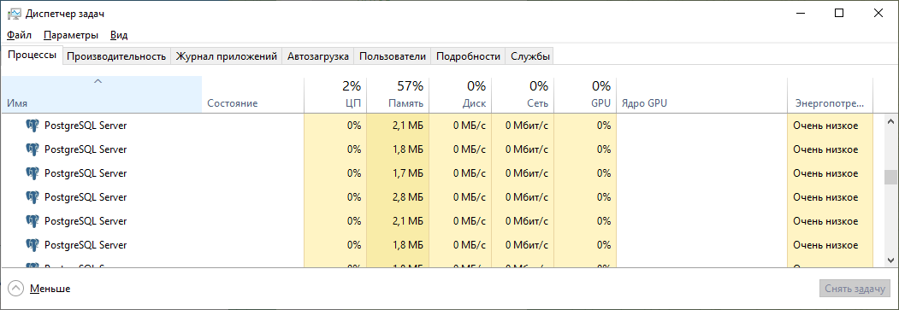Viewport: 899px width, 310px height.
Task: Click the vertical scrollbar thumb
Action: [x=890, y=178]
